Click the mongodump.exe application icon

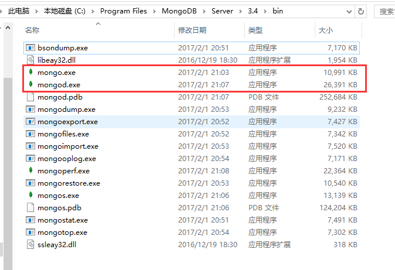(x=30, y=109)
